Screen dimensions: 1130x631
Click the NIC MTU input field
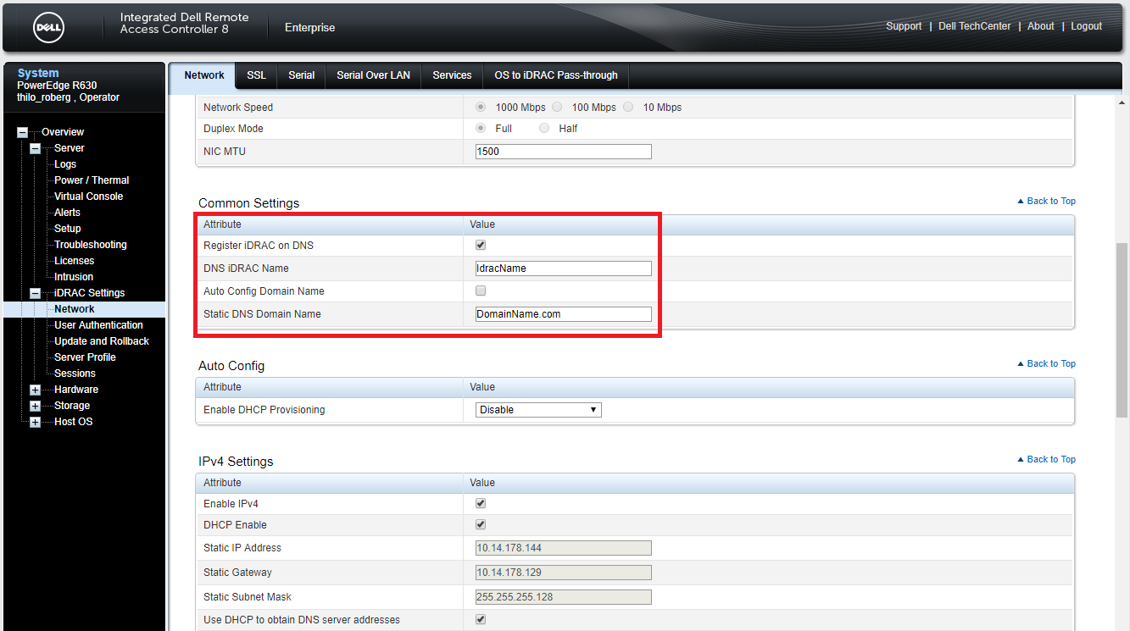[564, 152]
